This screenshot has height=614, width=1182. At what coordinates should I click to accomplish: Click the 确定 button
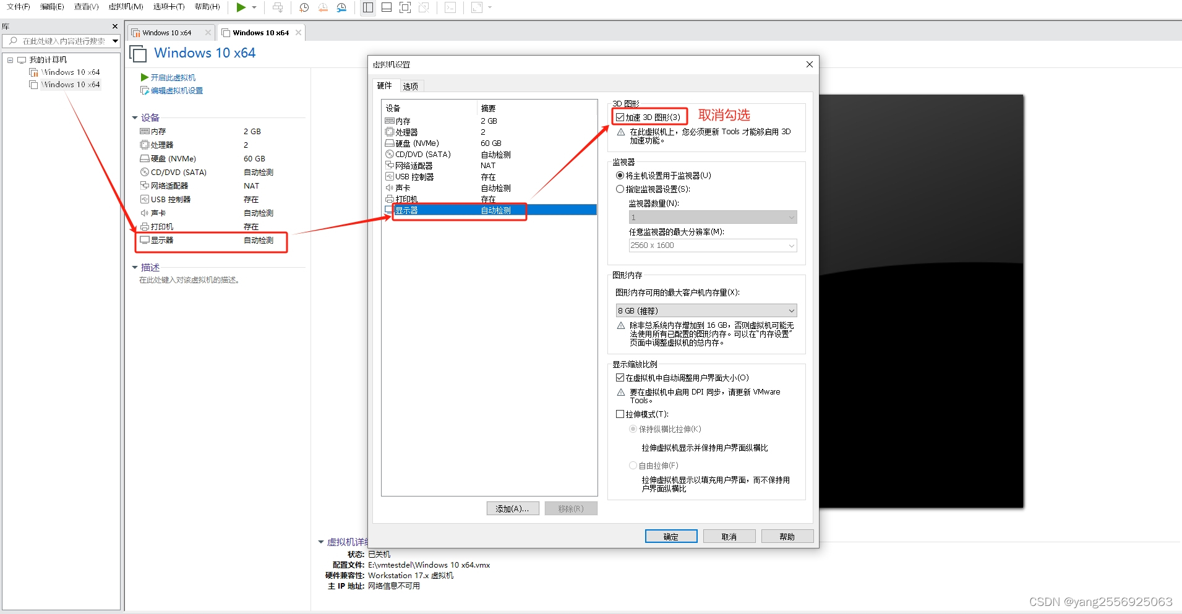[x=671, y=536]
